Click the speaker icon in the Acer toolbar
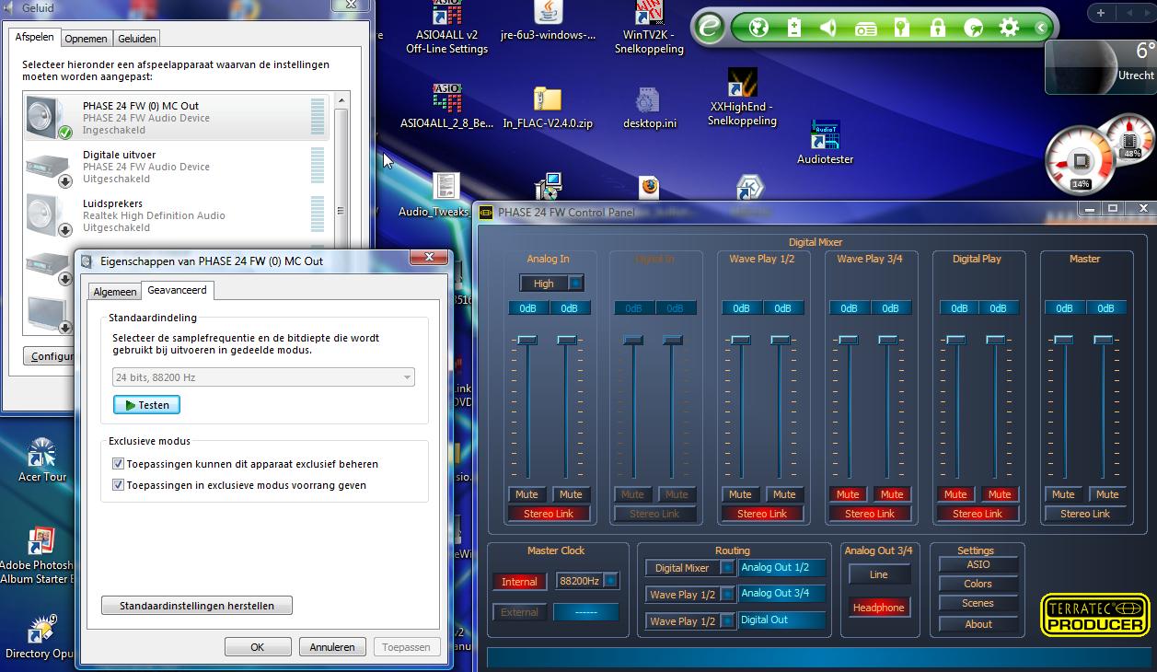The width and height of the screenshot is (1157, 672). (828, 28)
